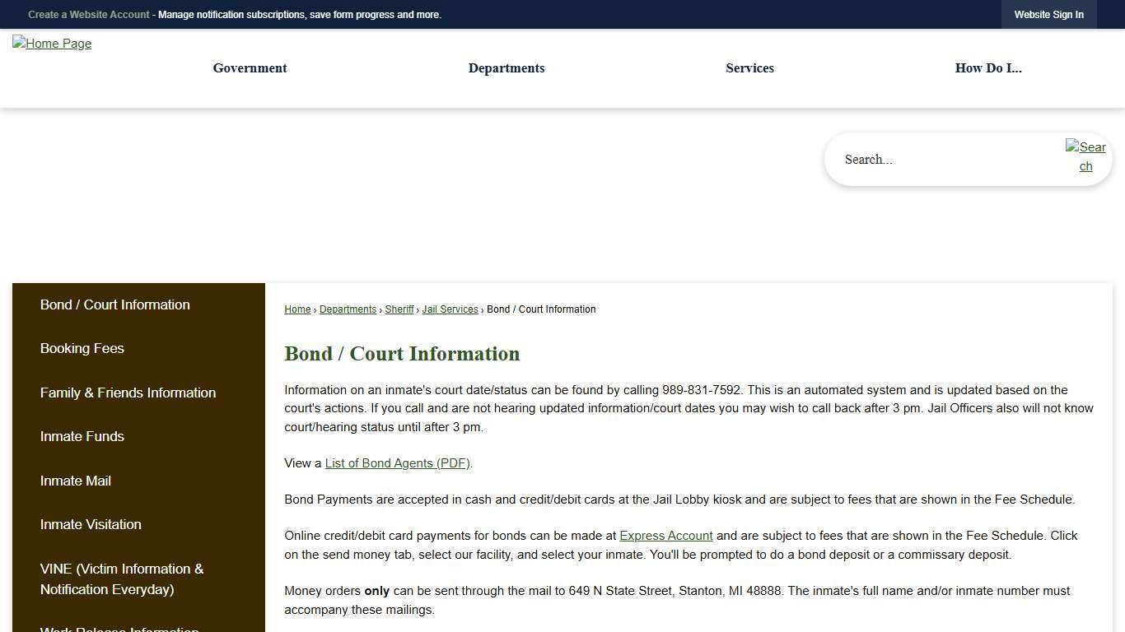Viewport: 1125px width, 632px height.
Task: Open Create a Website Account
Action: point(88,14)
